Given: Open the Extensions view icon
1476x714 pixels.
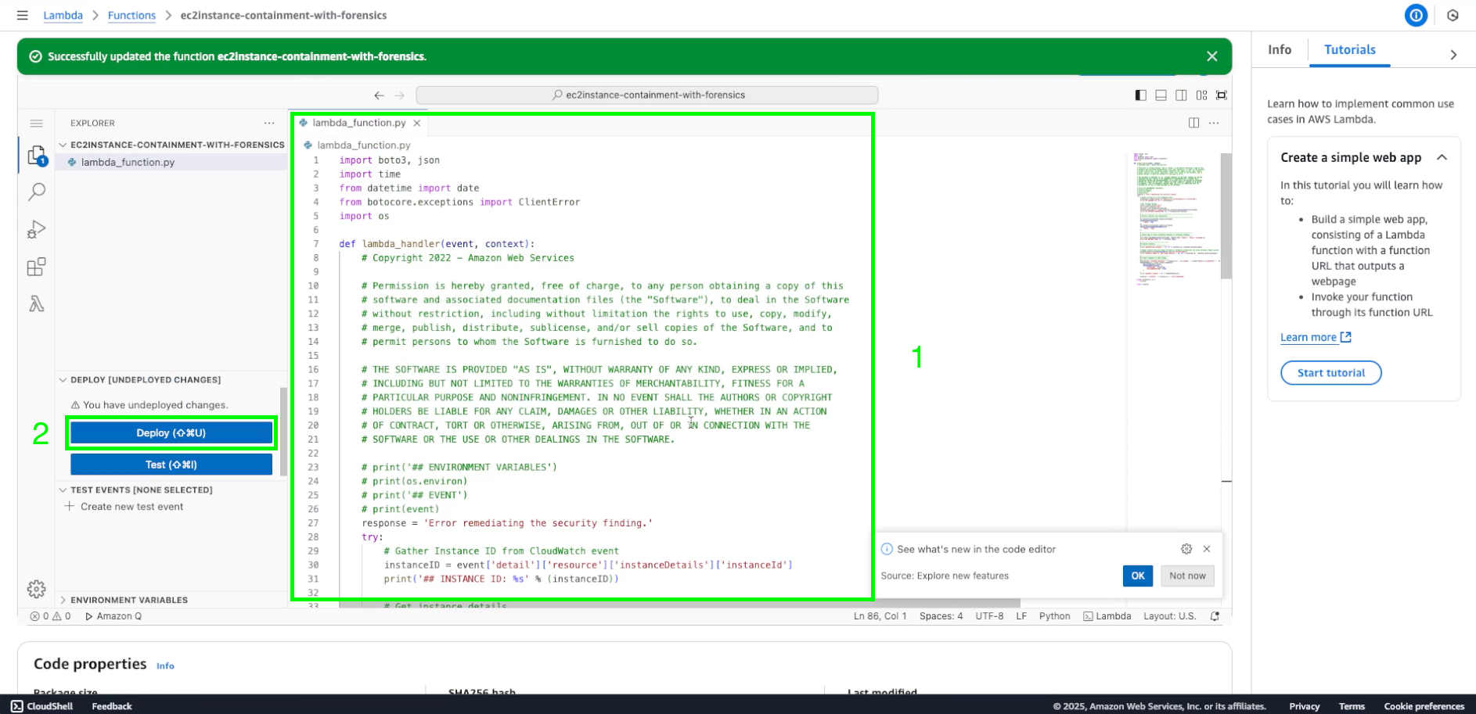Looking at the screenshot, I should [x=37, y=267].
